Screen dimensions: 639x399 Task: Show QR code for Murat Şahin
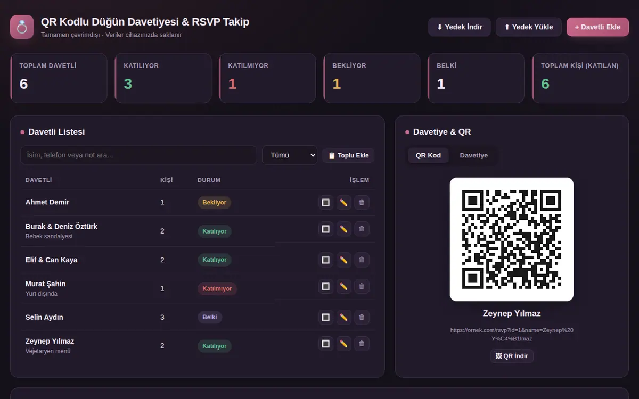[326, 286]
